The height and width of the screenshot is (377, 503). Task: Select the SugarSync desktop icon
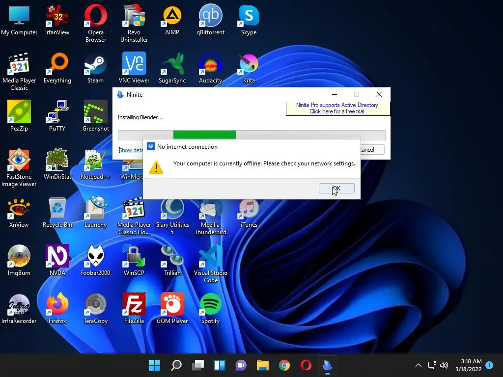click(x=172, y=68)
